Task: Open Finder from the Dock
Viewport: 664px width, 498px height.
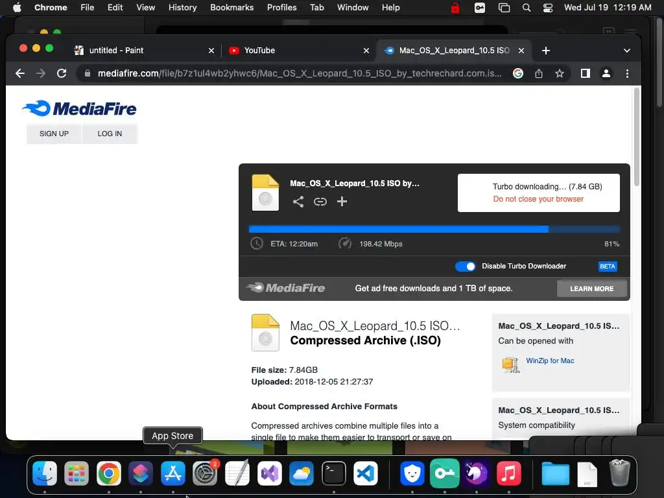Action: [45, 473]
